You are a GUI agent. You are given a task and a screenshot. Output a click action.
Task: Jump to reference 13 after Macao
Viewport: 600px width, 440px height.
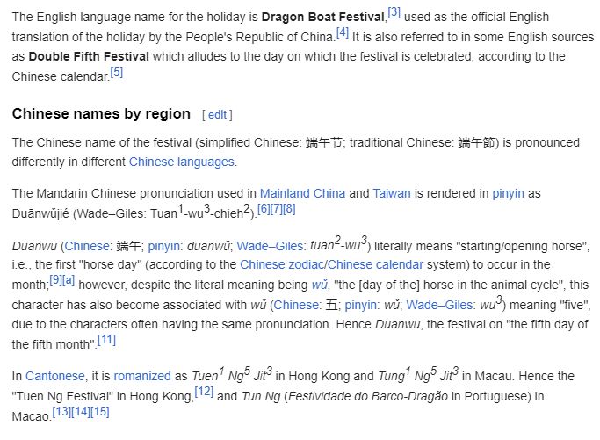click(x=61, y=411)
